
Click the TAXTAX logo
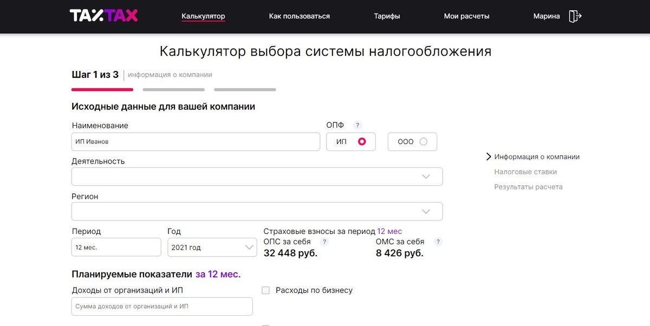[103, 16]
